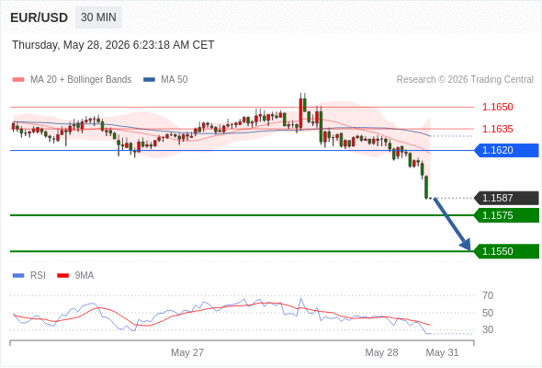This screenshot has width=542, height=368.
Task: Click the RSI 70 level label
Action: [488, 295]
